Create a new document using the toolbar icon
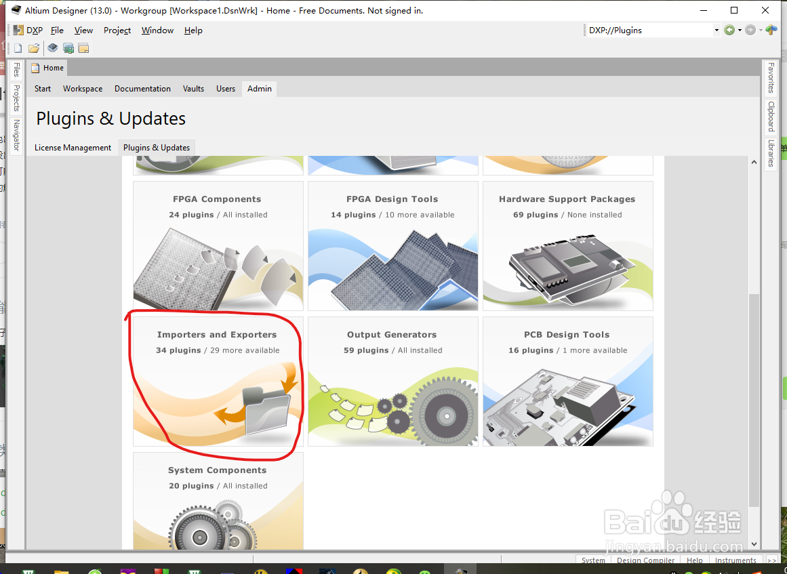 18,48
